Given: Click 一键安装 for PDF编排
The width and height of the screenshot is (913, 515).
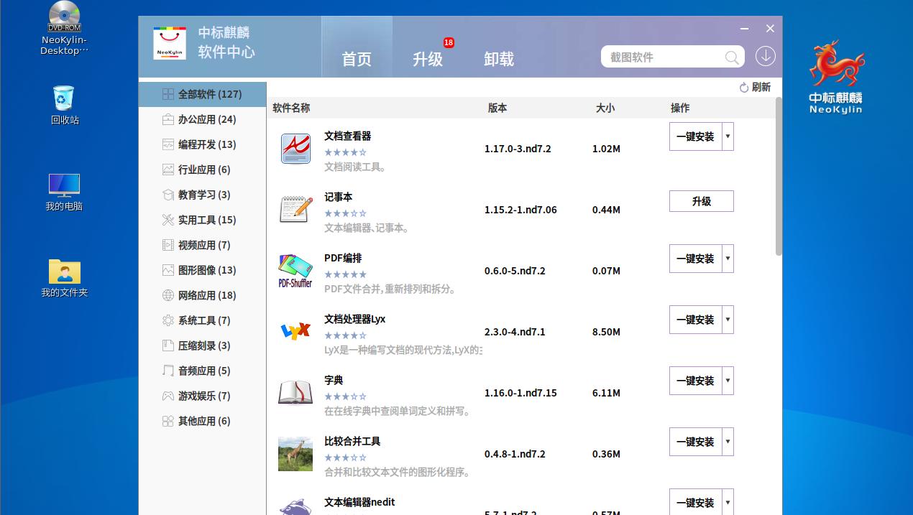Looking at the screenshot, I should pyautogui.click(x=695, y=259).
